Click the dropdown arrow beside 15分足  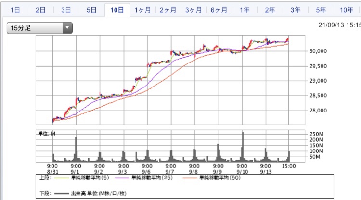(x=67, y=28)
